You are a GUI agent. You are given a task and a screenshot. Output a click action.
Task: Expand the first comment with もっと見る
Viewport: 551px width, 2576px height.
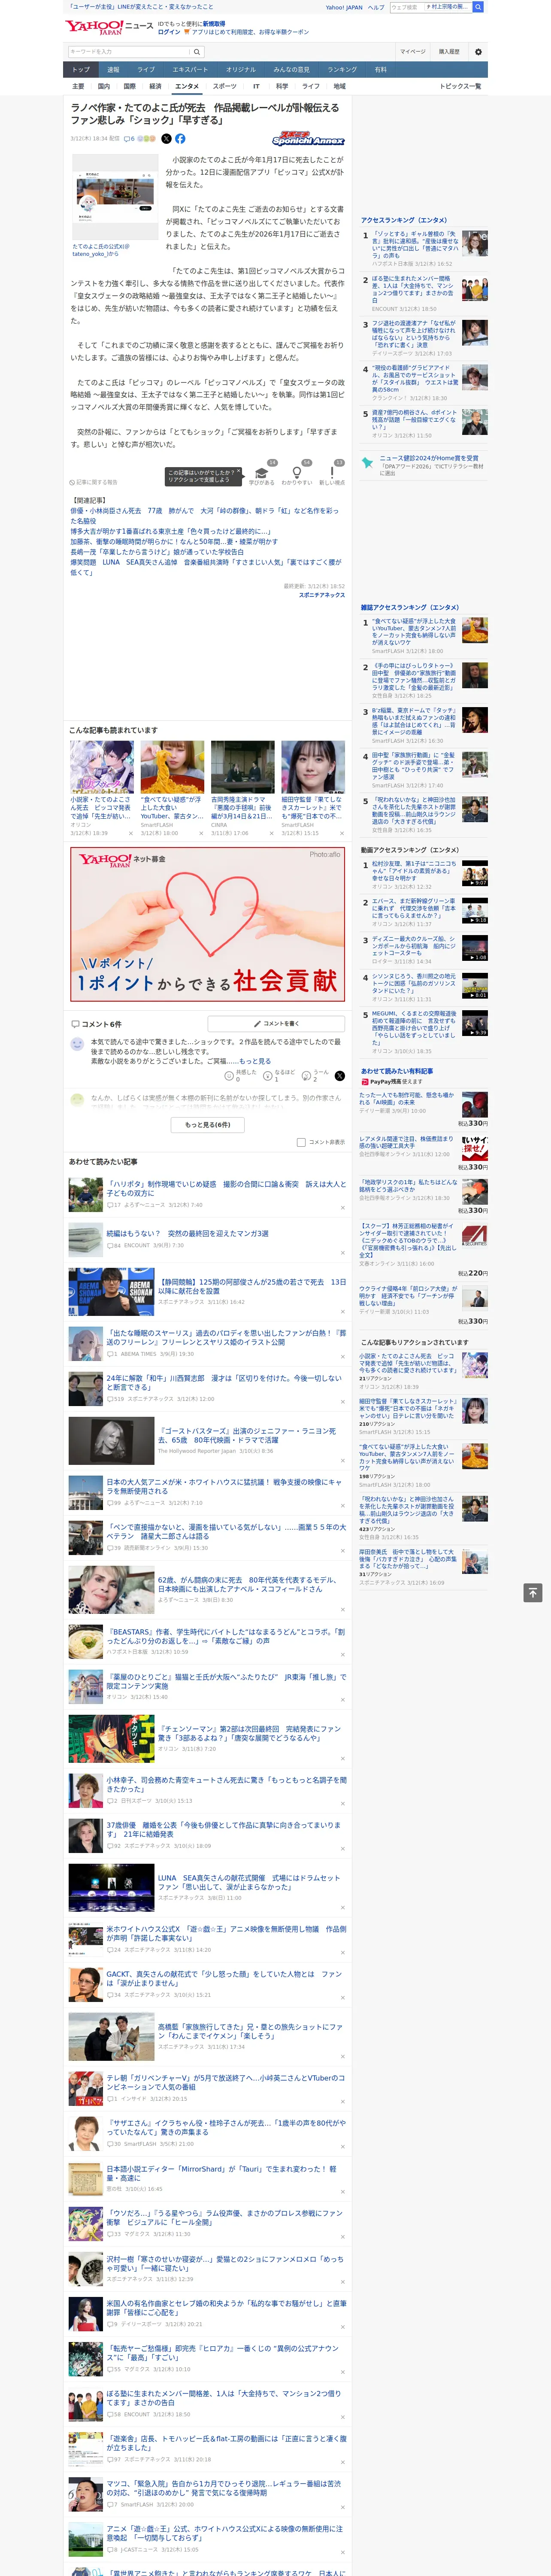[x=254, y=1061]
